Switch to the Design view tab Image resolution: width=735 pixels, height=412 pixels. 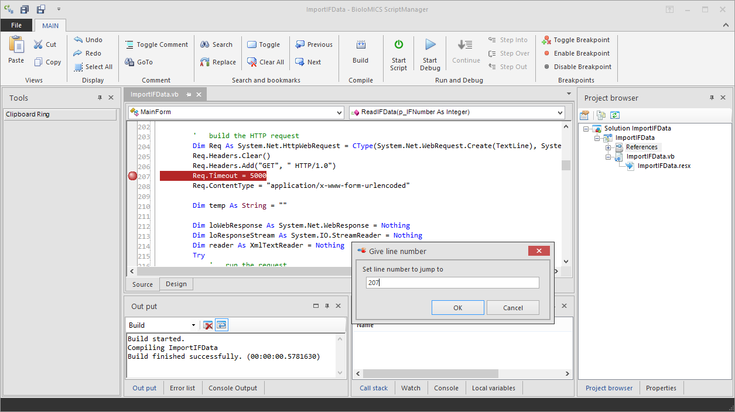(176, 284)
